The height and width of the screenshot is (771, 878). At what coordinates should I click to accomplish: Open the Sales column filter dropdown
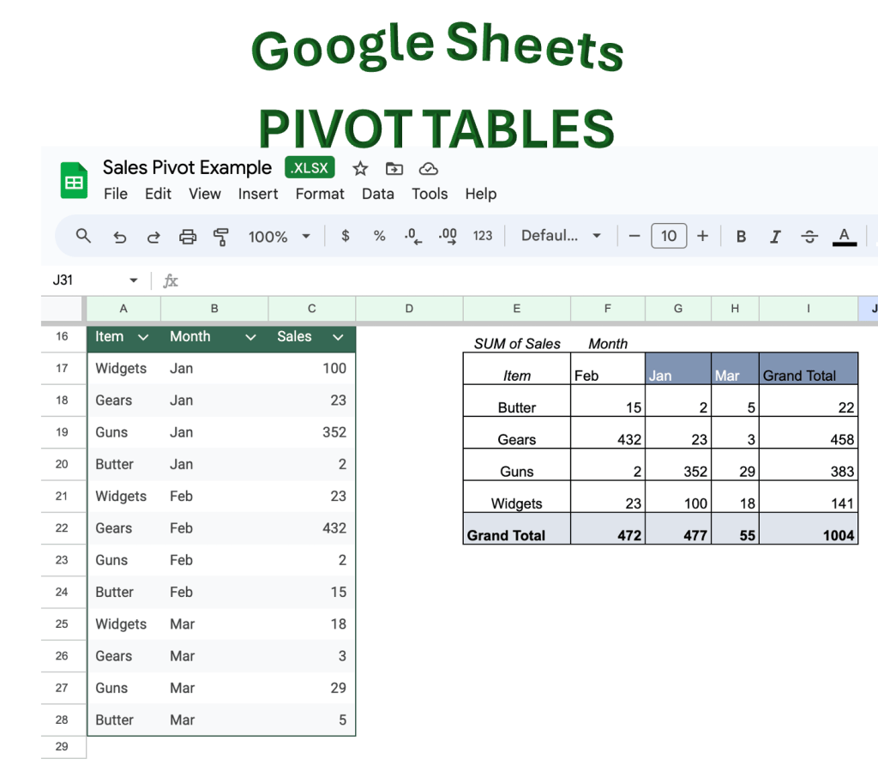338,337
